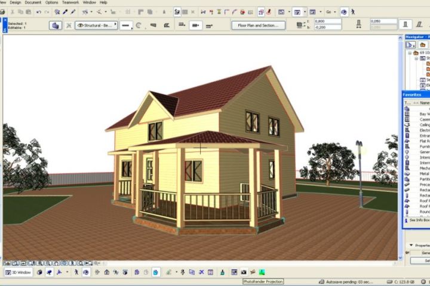Image resolution: width=430 pixels, height=286 pixels.
Task: Click the 3D view vertical scrollbar down arrow
Action: [x=400, y=257]
